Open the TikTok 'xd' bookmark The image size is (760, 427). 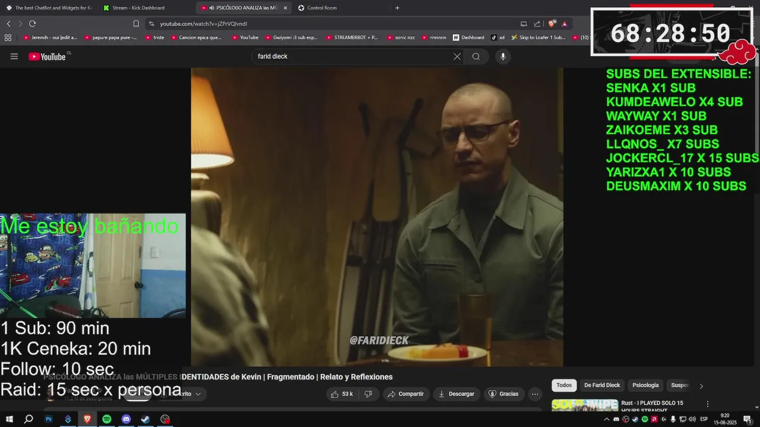click(498, 37)
